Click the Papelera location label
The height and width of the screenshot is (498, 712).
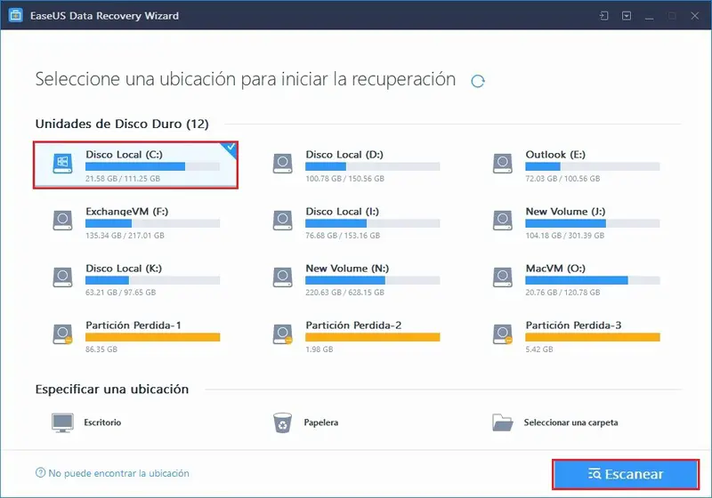pos(321,422)
